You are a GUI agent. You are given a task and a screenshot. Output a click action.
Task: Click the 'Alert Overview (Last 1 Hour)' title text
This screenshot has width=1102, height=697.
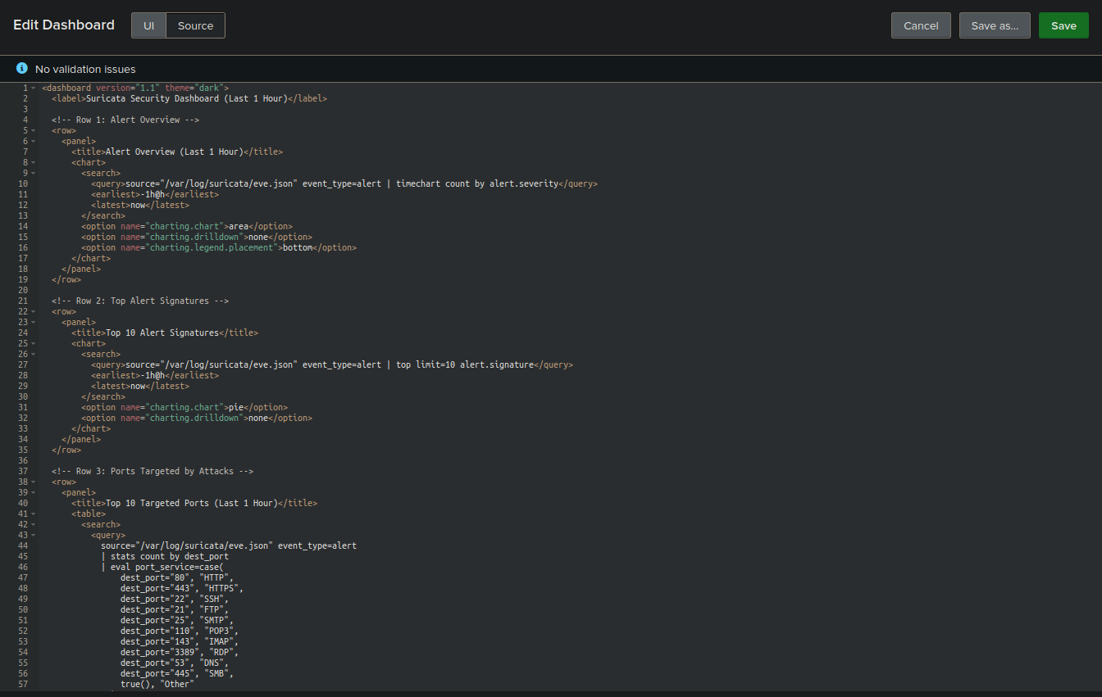pyautogui.click(x=175, y=152)
